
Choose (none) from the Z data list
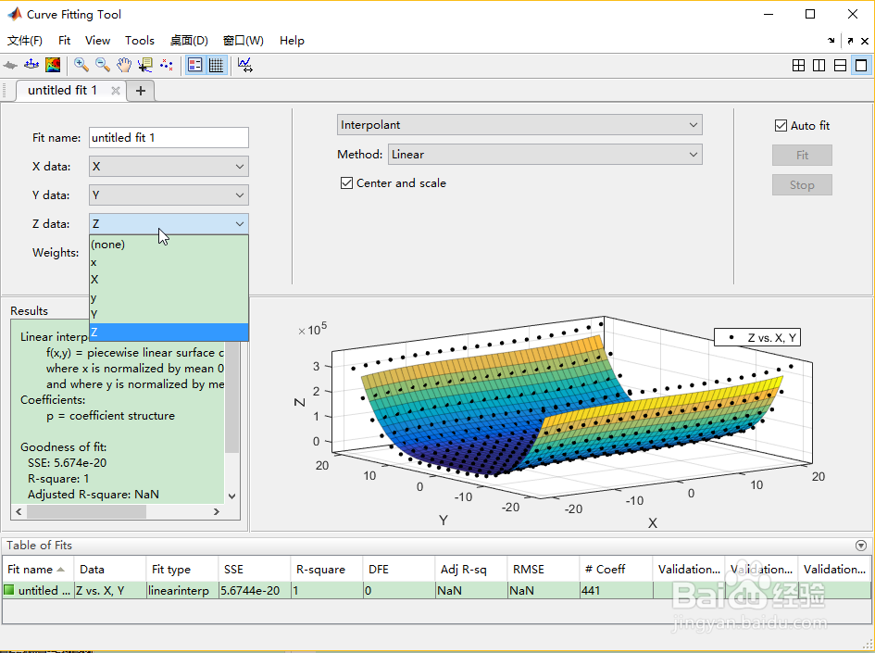tap(169, 245)
